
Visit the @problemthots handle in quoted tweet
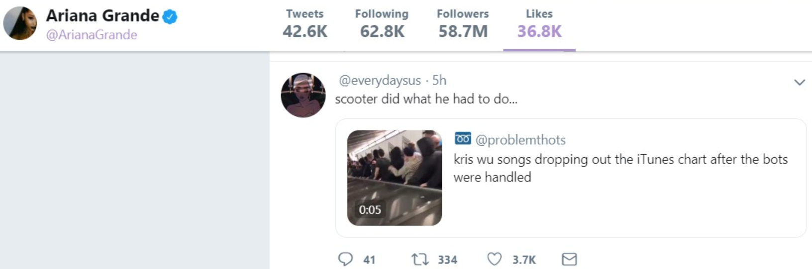tap(520, 140)
